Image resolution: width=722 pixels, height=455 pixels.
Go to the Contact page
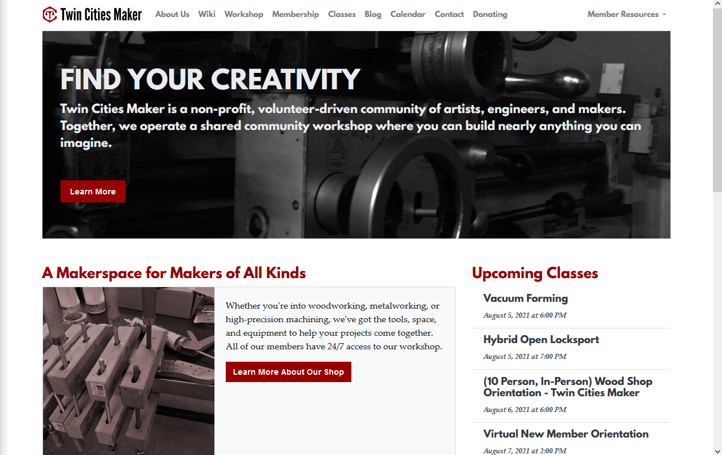[x=449, y=14]
